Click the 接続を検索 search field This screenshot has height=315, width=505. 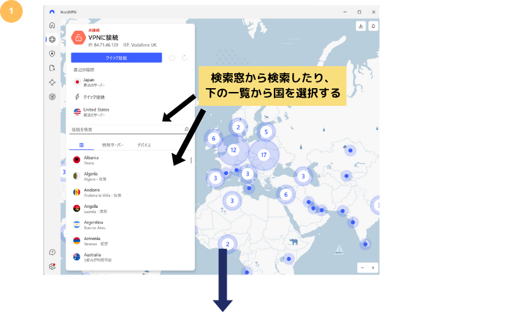tap(129, 129)
